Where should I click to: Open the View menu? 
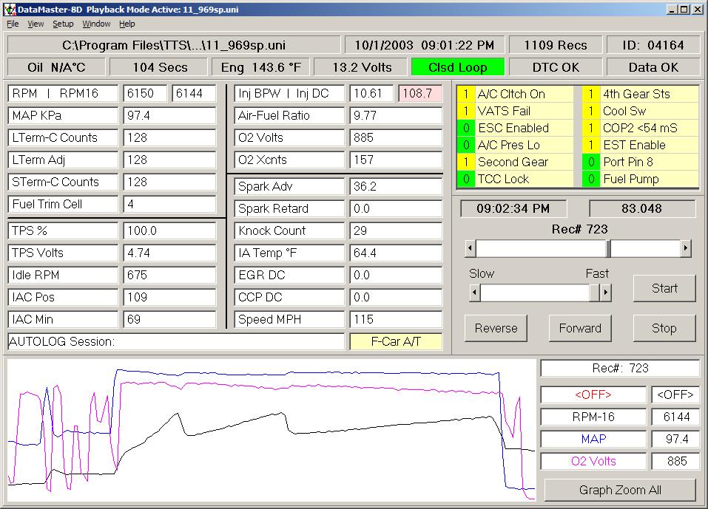tap(36, 24)
